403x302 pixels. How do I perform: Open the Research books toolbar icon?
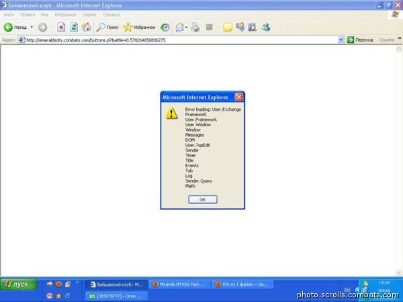coord(253,28)
